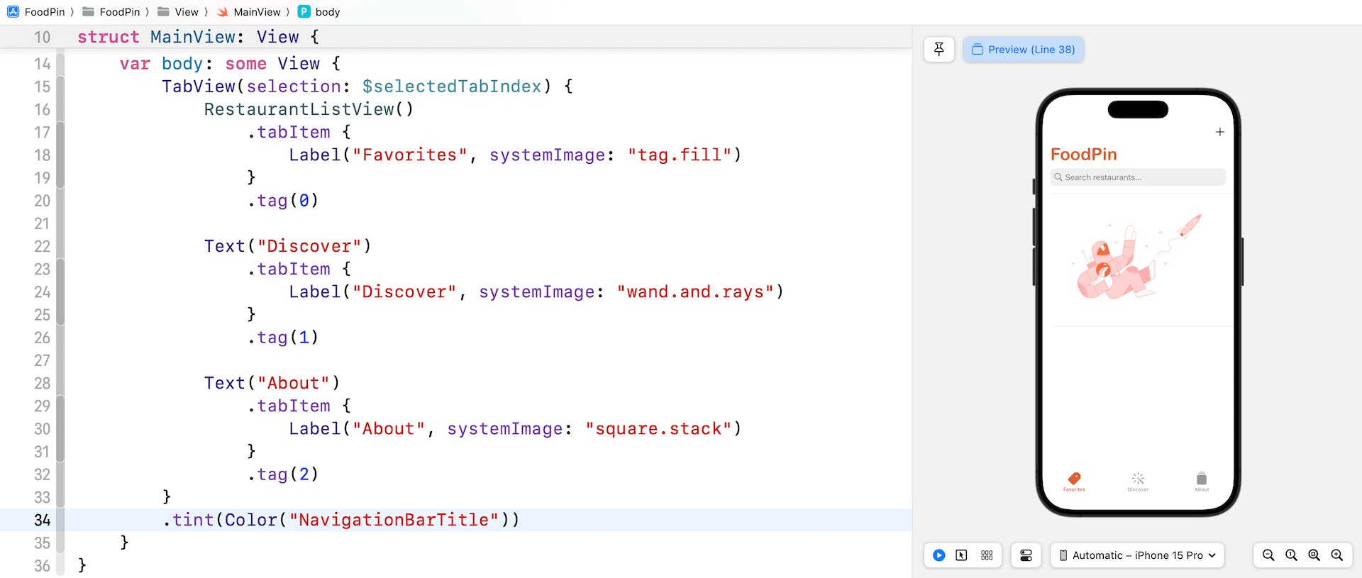This screenshot has width=1362, height=578.
Task: Zoom preview to fit
Action: 1314,555
